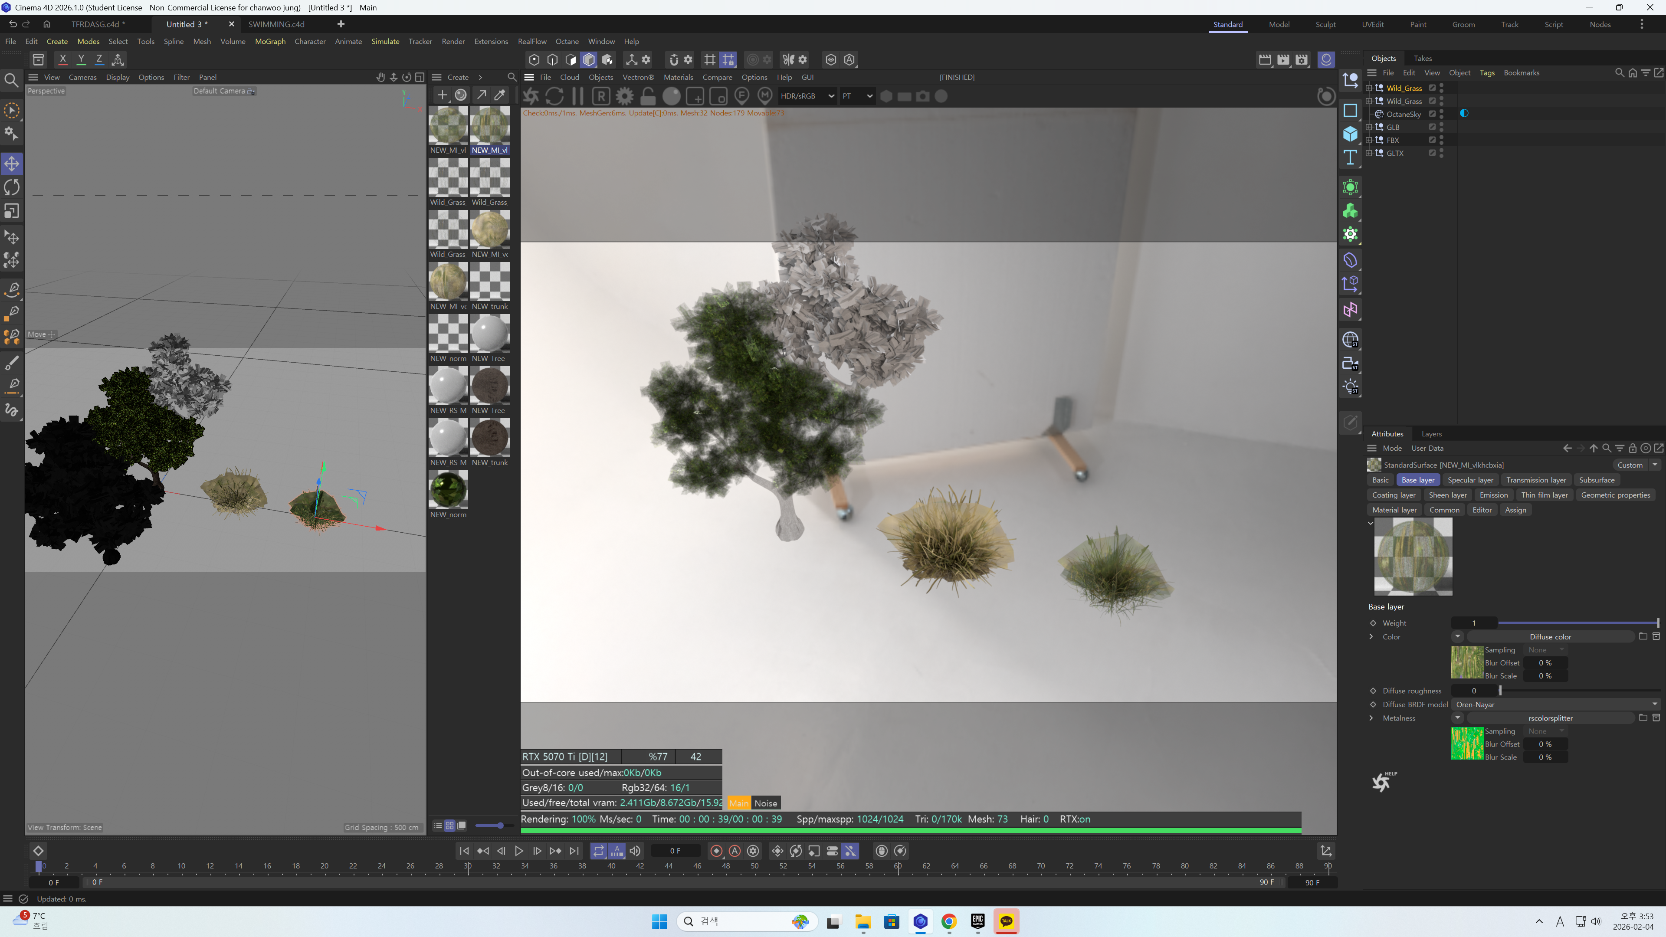Open the Octane menu in the menu bar

(567, 41)
